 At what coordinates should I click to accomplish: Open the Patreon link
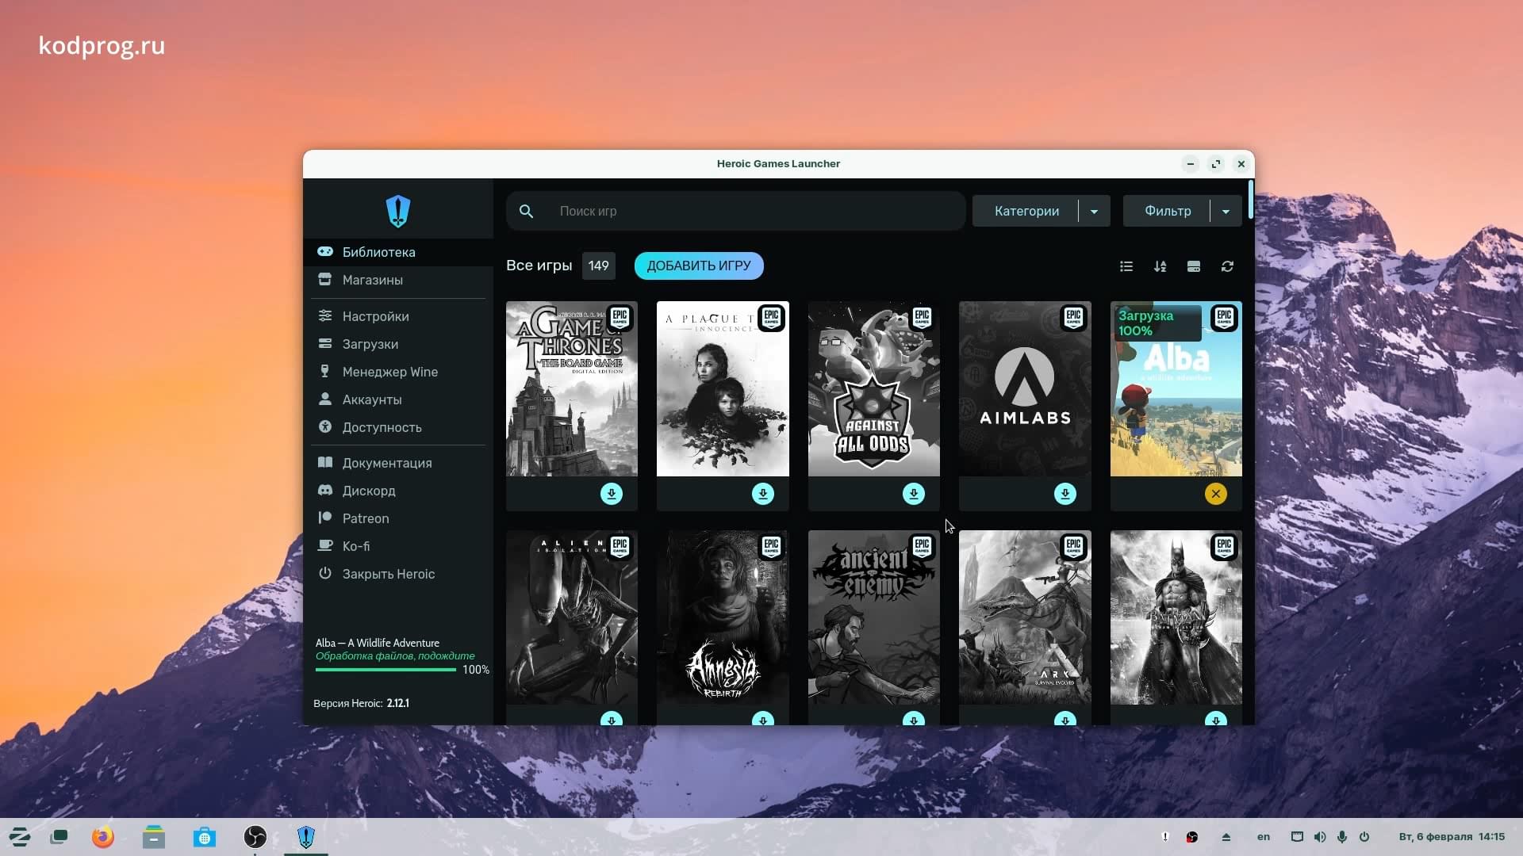398,518
